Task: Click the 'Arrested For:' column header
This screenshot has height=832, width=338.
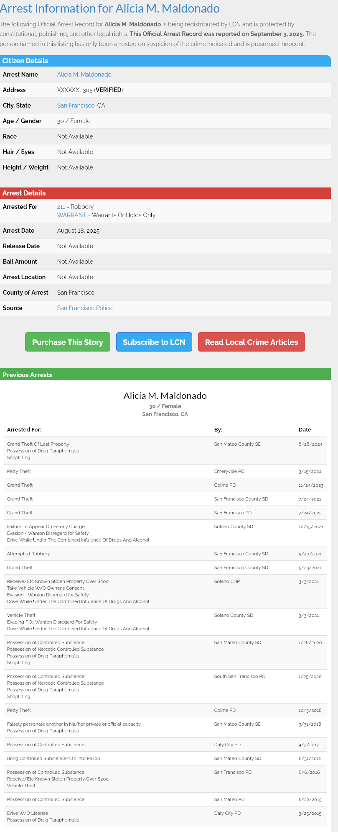Action: (x=24, y=430)
